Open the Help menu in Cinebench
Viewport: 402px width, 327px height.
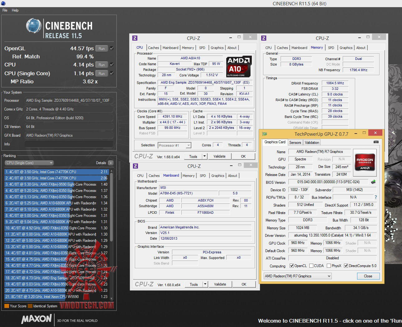pyautogui.click(x=15, y=10)
